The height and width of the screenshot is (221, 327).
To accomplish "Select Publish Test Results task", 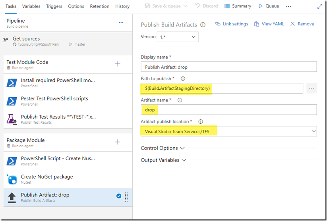I will 68,119.
